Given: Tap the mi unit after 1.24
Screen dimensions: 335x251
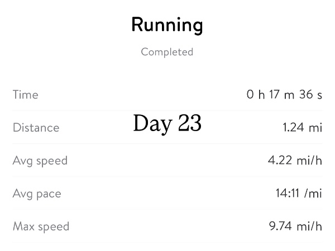Looking at the screenshot, I should (x=317, y=128).
